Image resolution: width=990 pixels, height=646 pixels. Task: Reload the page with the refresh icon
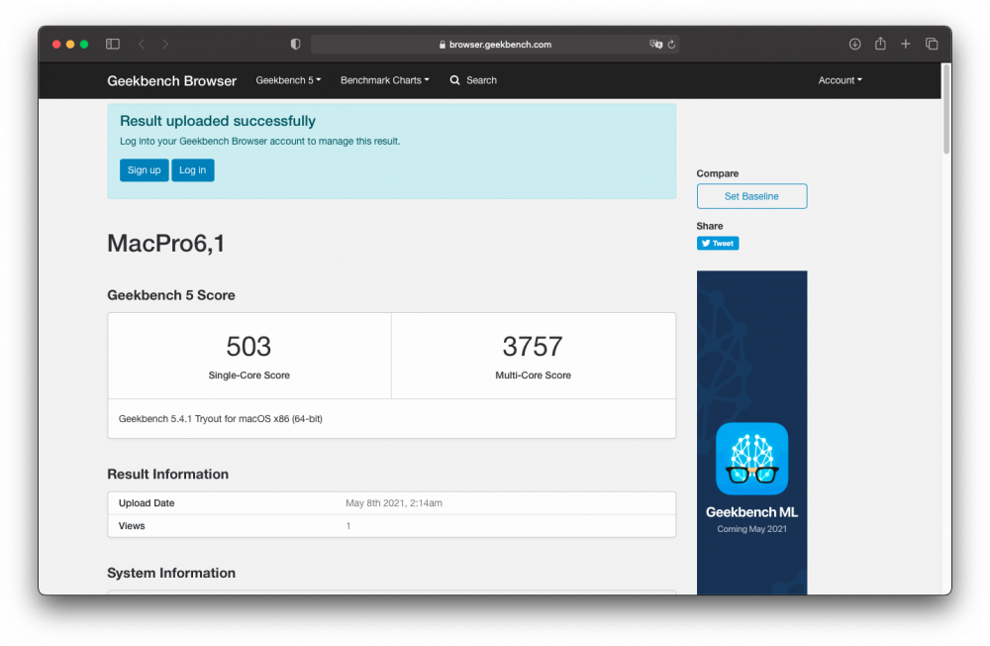pos(672,45)
